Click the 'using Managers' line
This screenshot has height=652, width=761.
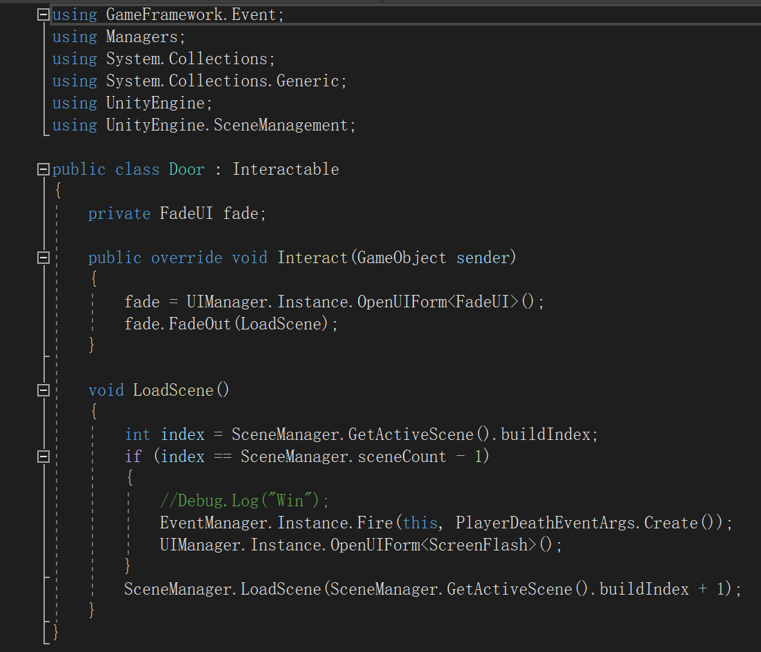(119, 37)
